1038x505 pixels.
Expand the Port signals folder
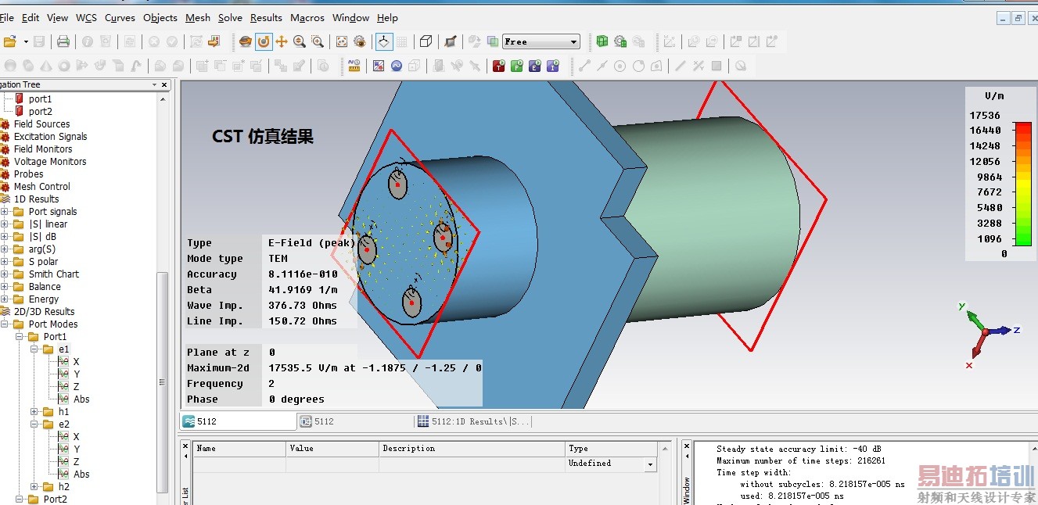click(x=5, y=212)
